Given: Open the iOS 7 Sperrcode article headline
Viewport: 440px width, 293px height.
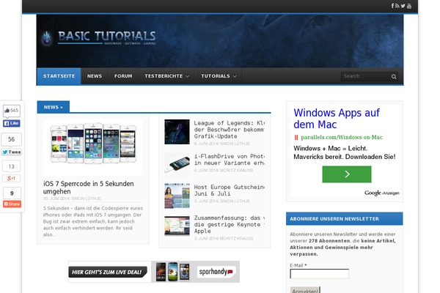Looking at the screenshot, I should tap(89, 188).
